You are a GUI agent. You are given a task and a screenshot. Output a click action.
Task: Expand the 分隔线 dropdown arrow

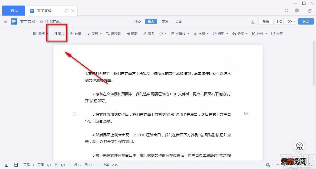(188, 34)
